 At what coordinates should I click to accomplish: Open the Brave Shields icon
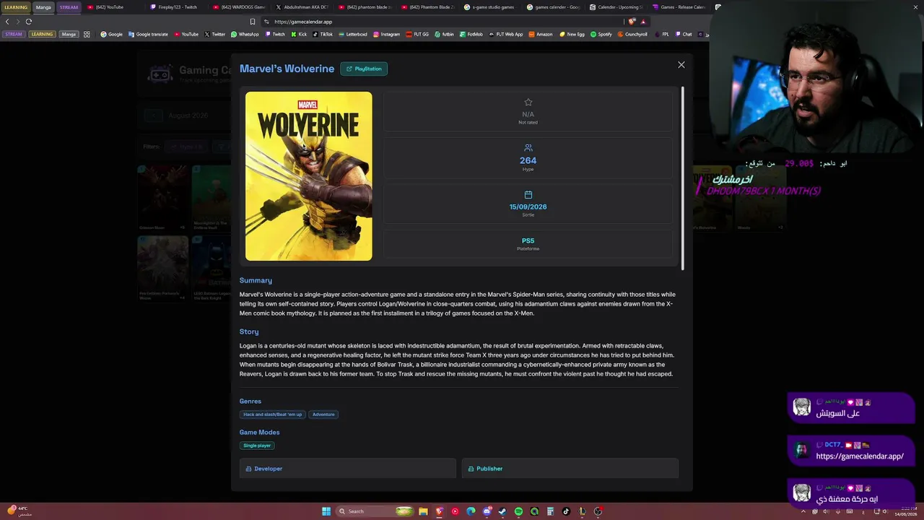pyautogui.click(x=632, y=22)
